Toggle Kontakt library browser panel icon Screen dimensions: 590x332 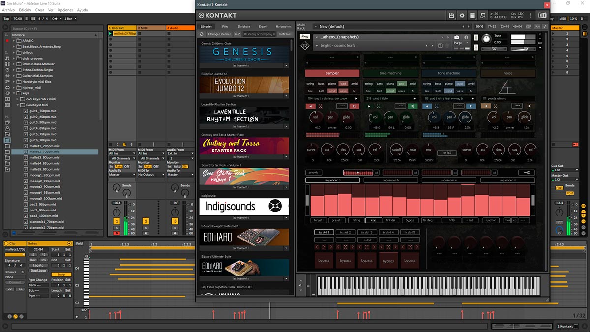point(542,16)
